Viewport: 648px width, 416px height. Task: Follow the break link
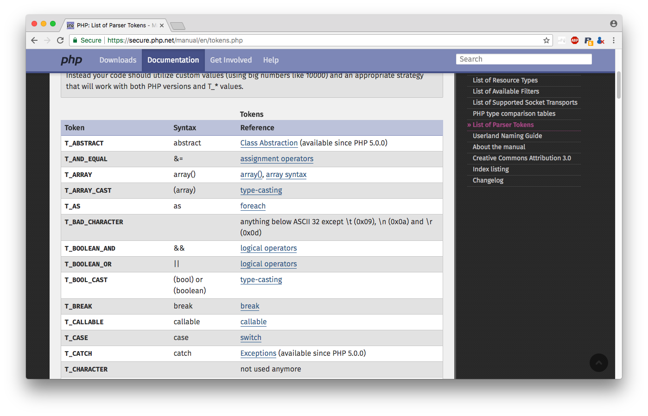[x=250, y=306]
